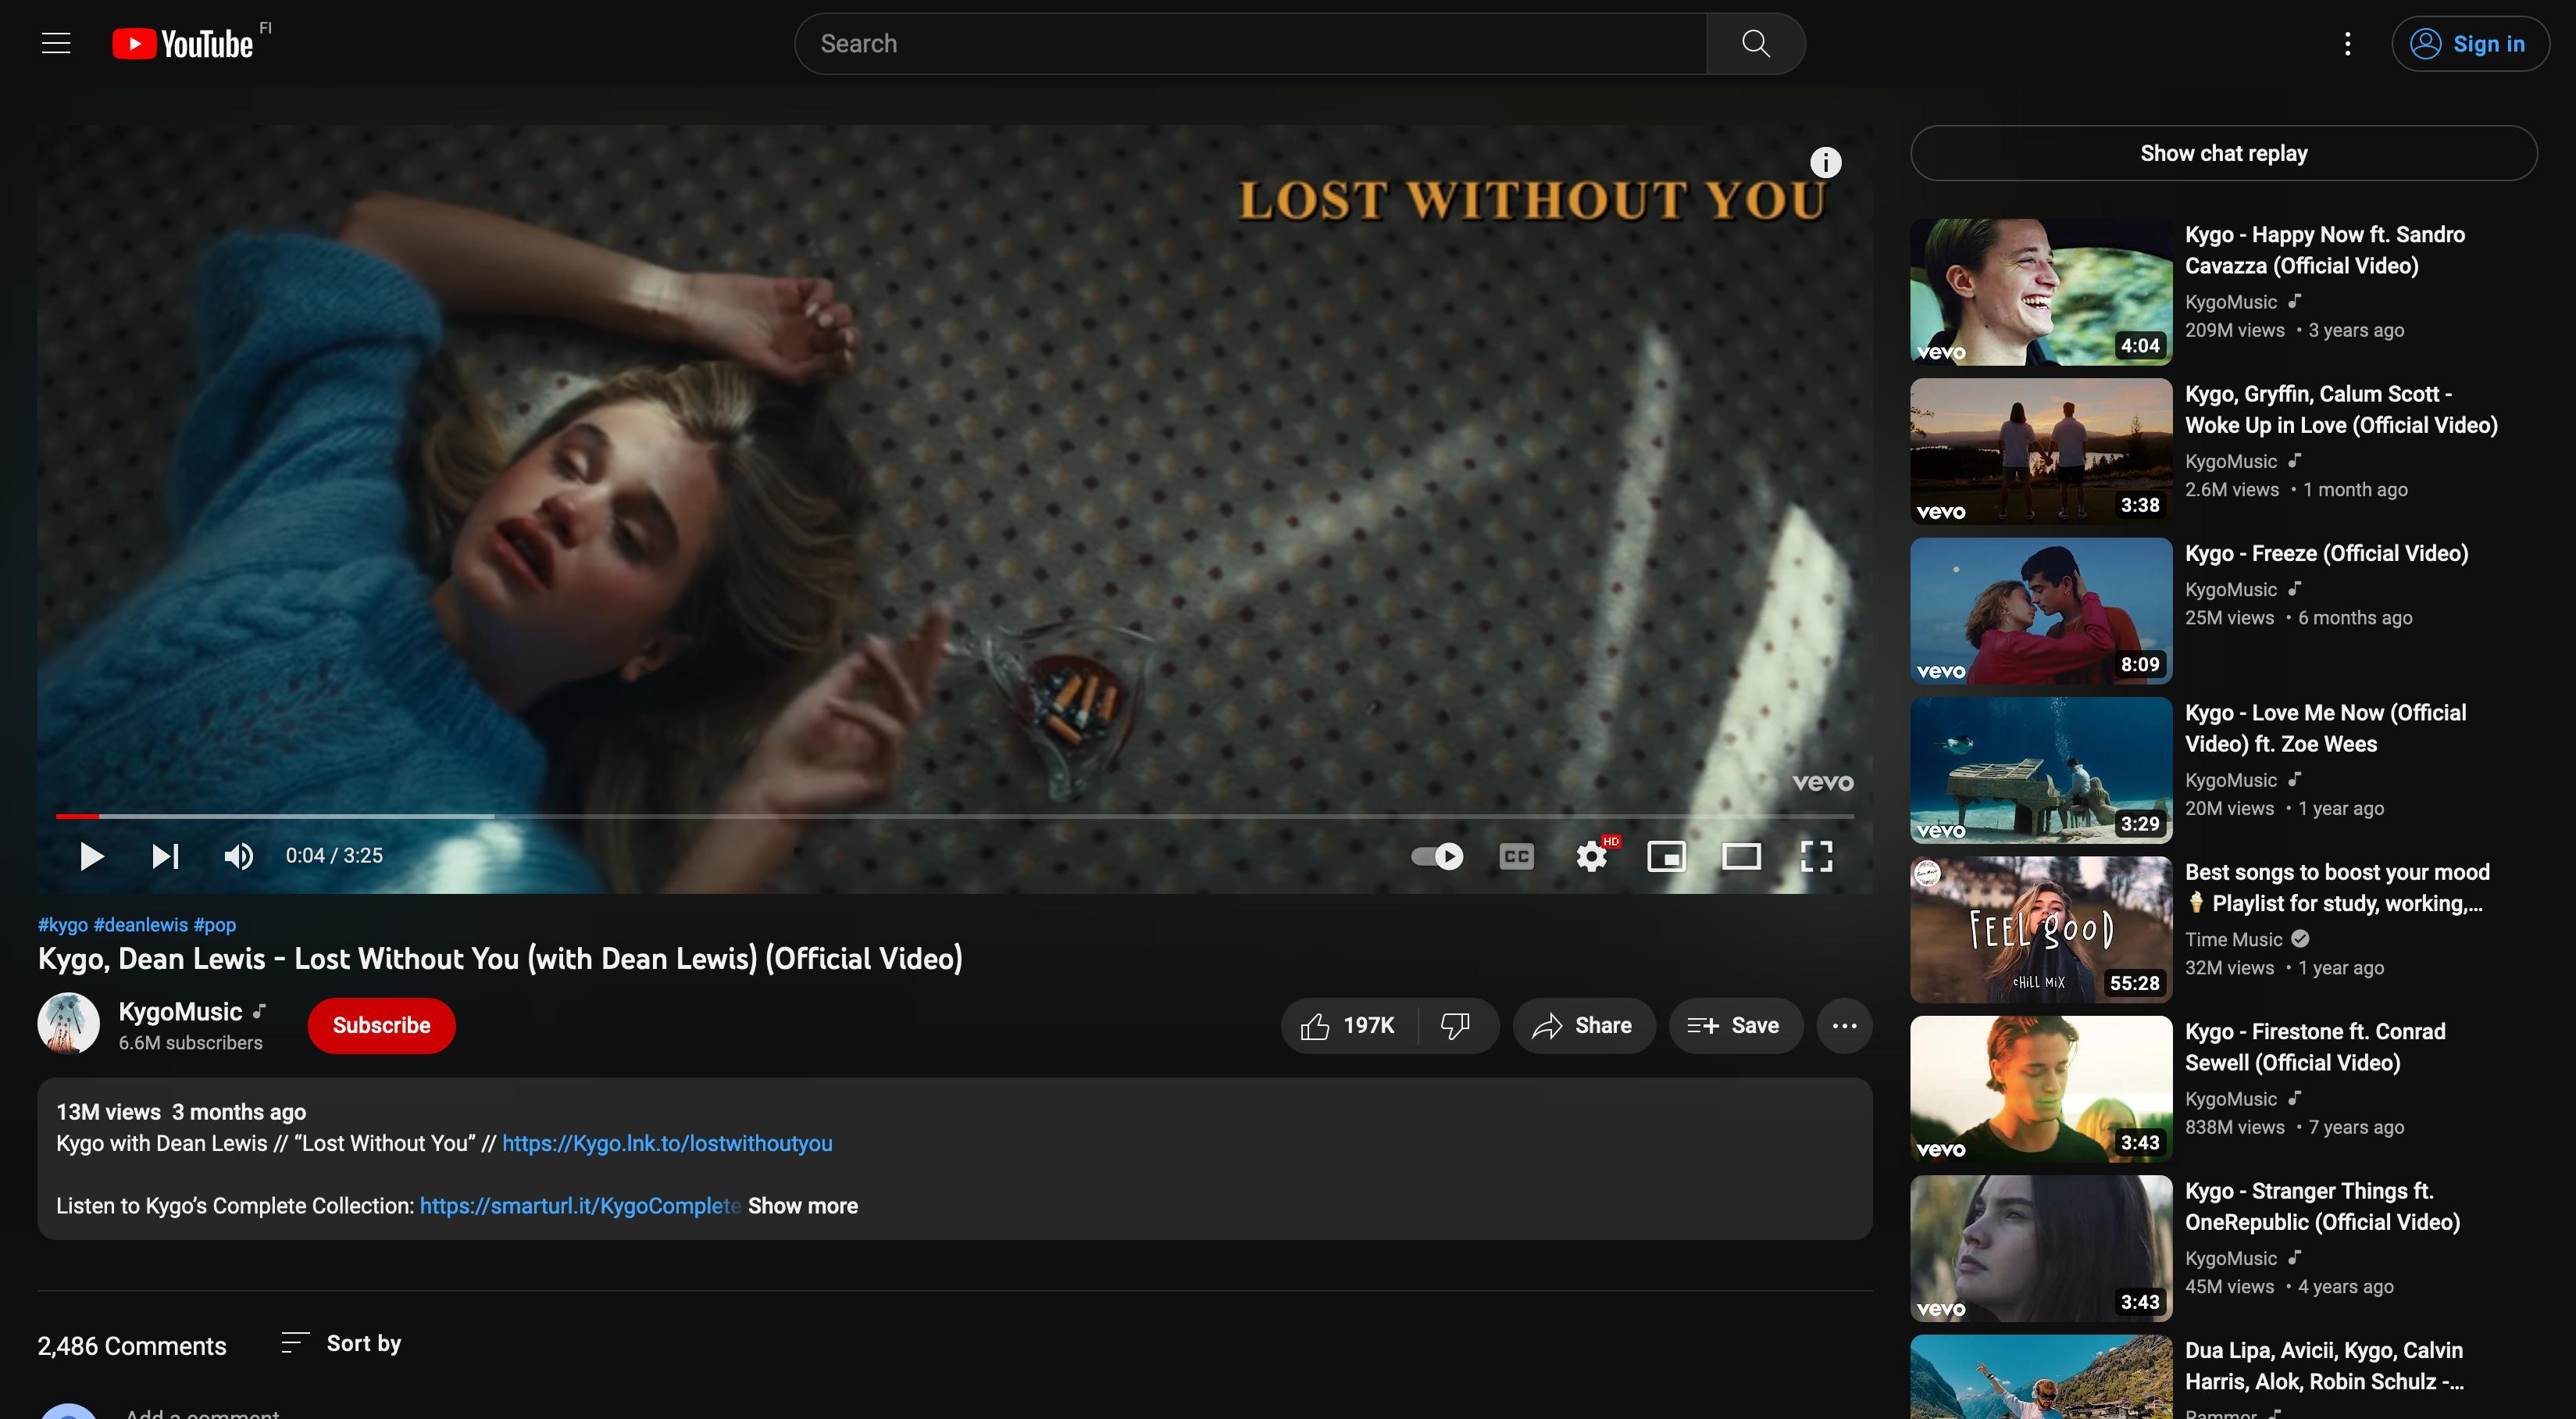Viewport: 2576px width, 1419px height.
Task: Activate the miniplayer icon
Action: [x=1666, y=856]
